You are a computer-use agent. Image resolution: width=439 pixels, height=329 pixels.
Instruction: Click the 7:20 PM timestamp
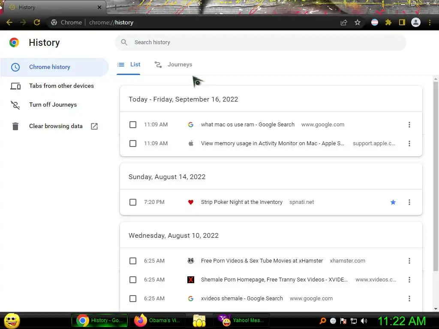154,202
